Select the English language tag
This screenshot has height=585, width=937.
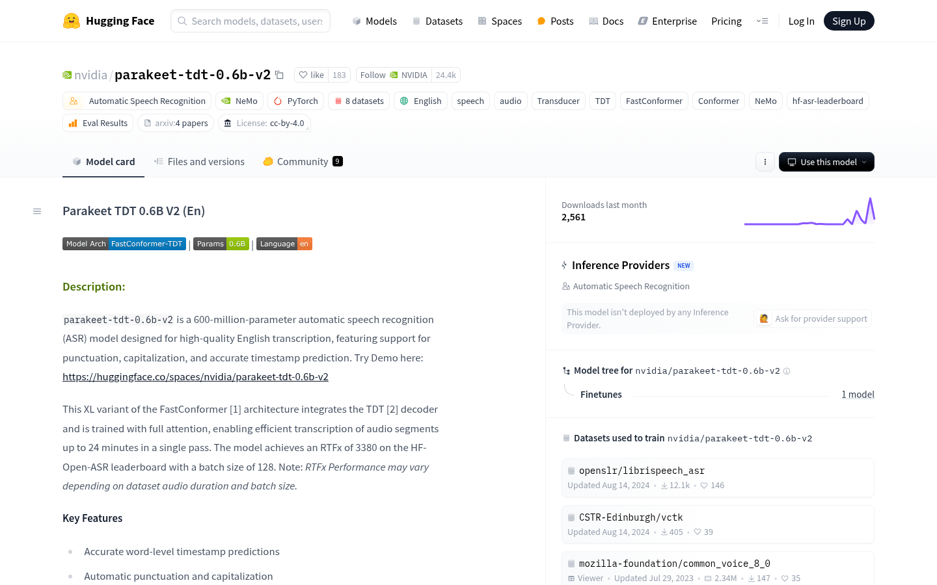(420, 101)
